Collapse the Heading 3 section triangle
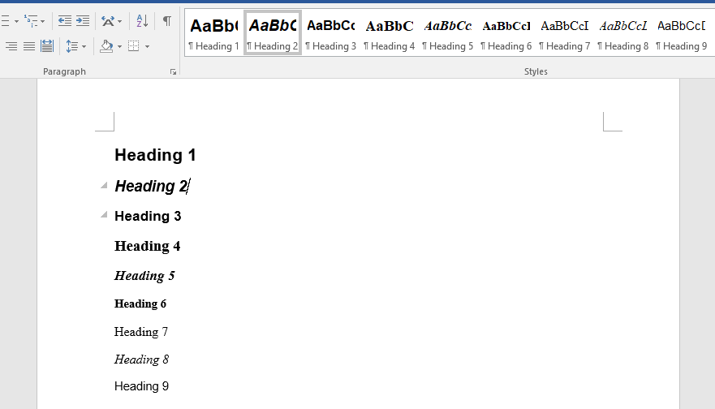 (x=104, y=214)
